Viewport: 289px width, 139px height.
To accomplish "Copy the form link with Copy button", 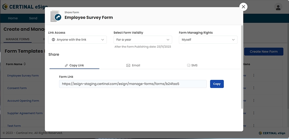I will (x=217, y=84).
